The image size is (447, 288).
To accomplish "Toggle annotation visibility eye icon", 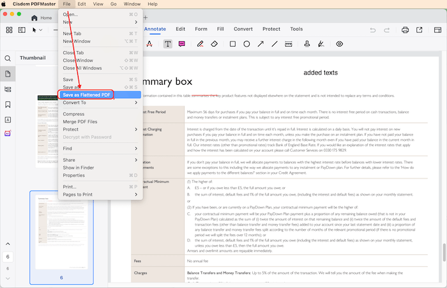I will (x=339, y=44).
